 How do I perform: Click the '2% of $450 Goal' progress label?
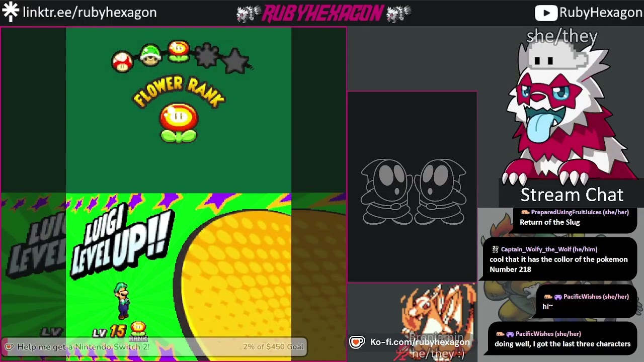point(273,347)
